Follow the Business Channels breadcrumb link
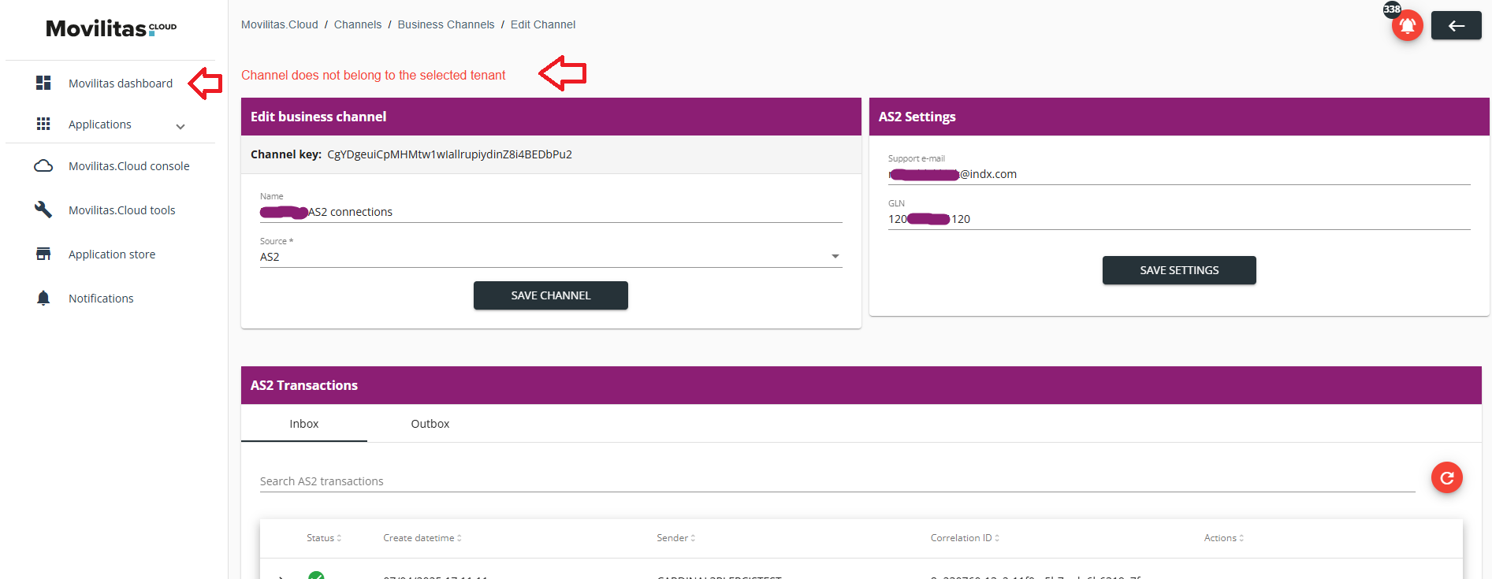 [x=446, y=24]
